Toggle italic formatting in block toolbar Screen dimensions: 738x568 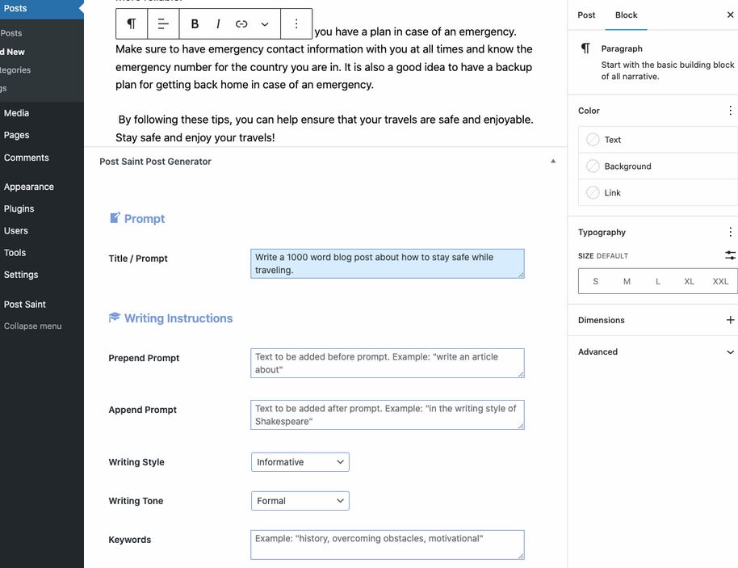pos(218,24)
